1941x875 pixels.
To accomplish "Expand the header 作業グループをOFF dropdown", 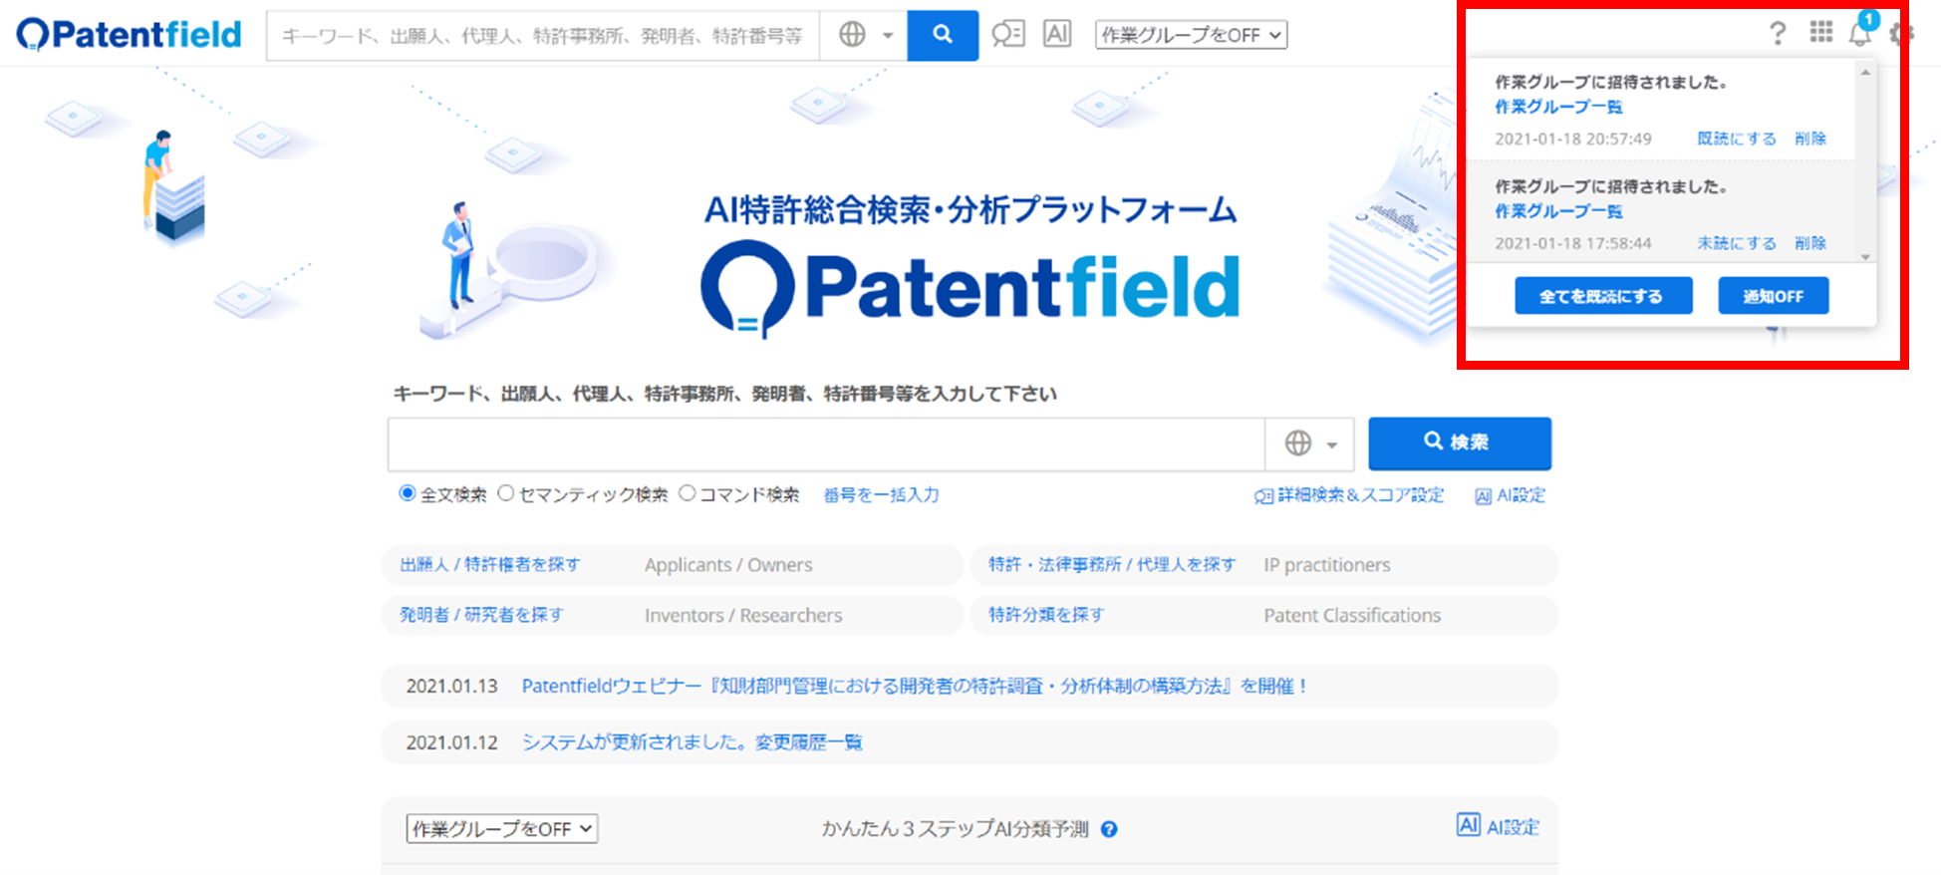I will (1191, 35).
